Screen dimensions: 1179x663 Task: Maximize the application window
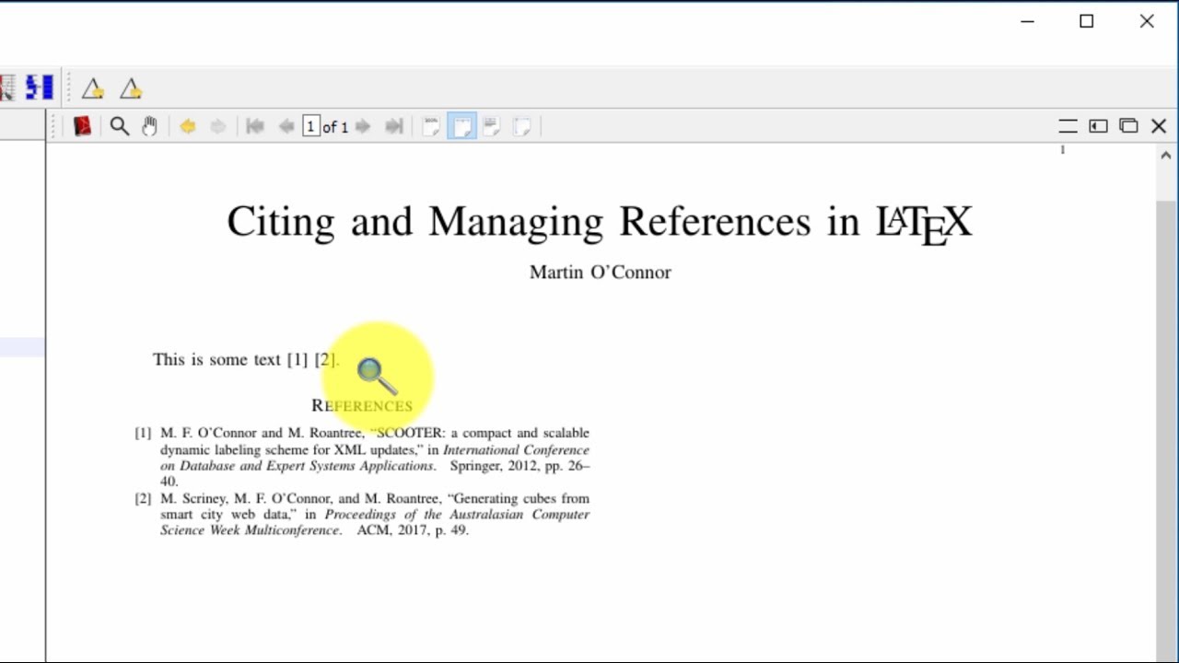pyautogui.click(x=1087, y=22)
